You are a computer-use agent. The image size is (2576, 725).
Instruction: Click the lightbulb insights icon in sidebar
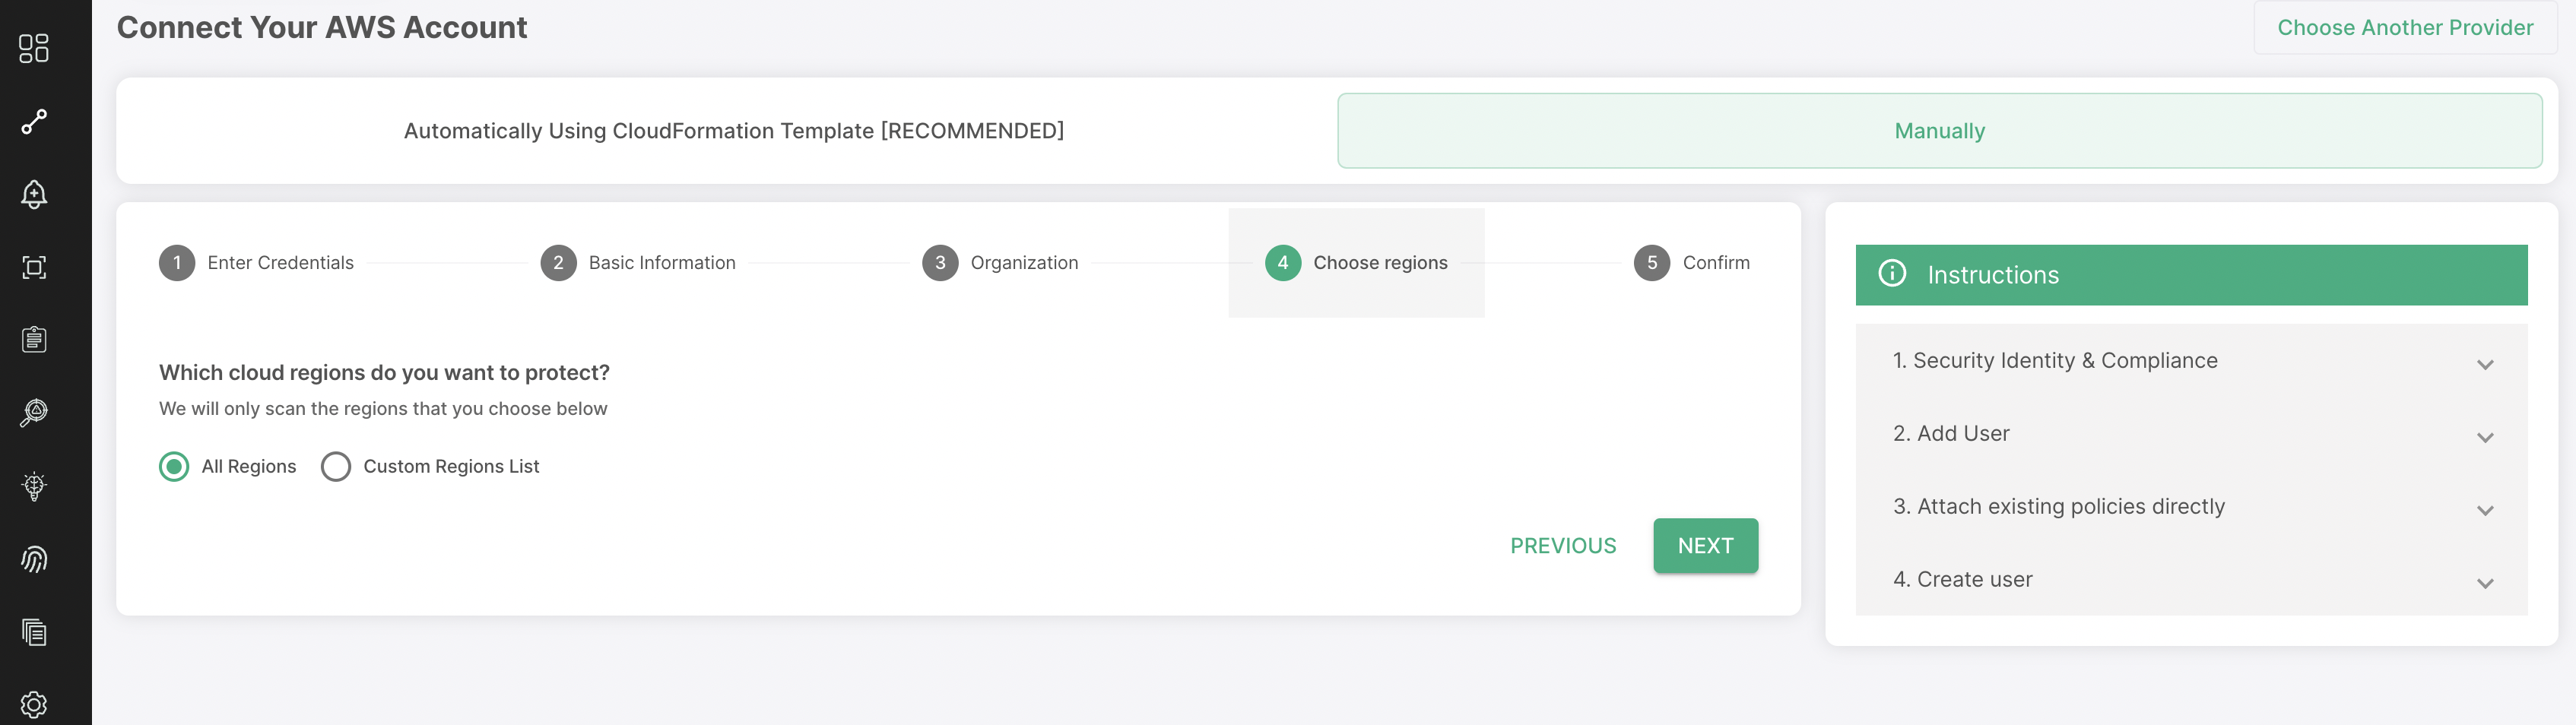point(34,486)
